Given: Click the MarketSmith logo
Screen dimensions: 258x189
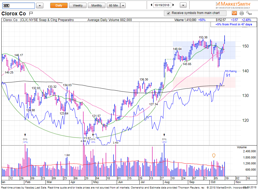Looking at the screenshot, I should point(233,5).
